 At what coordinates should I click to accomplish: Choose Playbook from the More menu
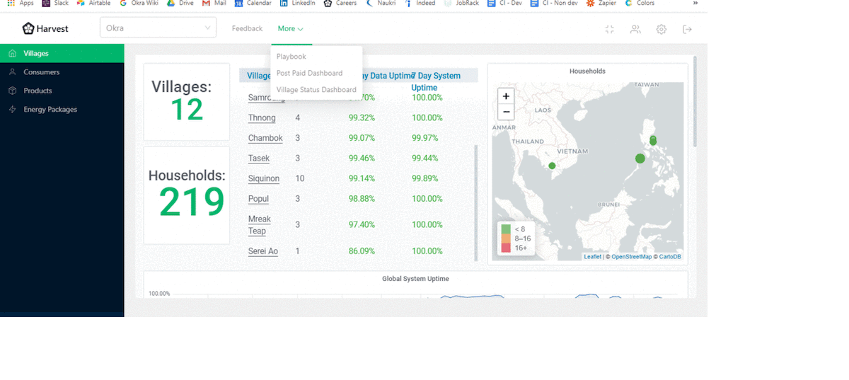291,57
